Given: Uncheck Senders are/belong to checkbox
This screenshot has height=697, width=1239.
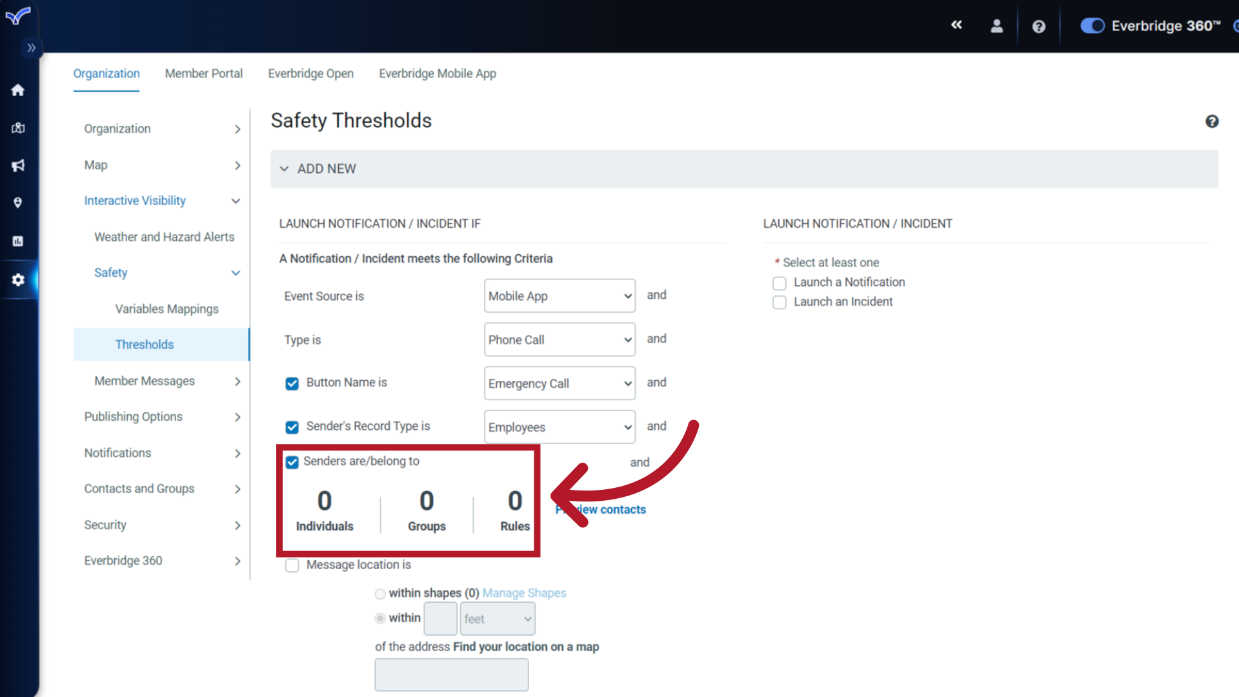Looking at the screenshot, I should pyautogui.click(x=292, y=462).
